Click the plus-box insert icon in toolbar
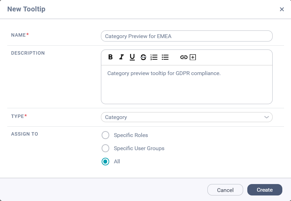The width and height of the screenshot is (291, 201). pos(193,57)
